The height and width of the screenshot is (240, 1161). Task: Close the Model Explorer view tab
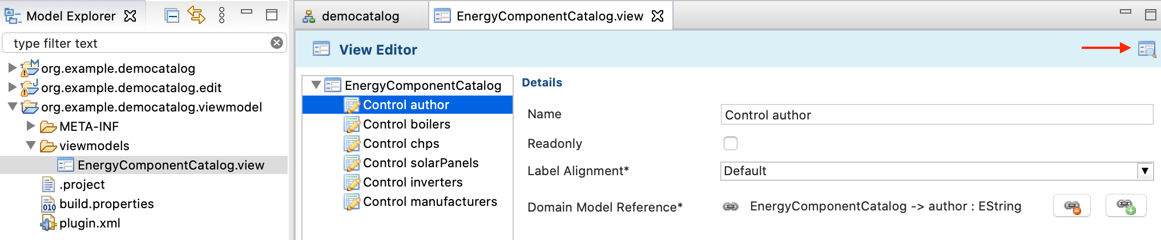pyautogui.click(x=131, y=16)
